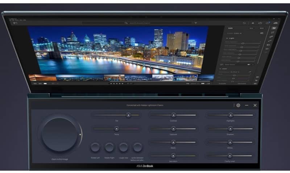290x173 pixels.
Task: Click the cloud sync icon in Lightroom
Action: click(x=275, y=22)
